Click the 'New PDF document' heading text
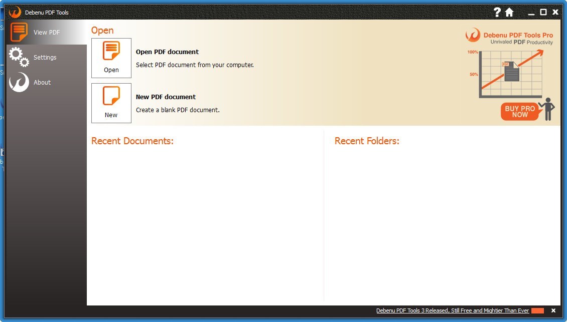Screen dimensions: 567x322 166,97
